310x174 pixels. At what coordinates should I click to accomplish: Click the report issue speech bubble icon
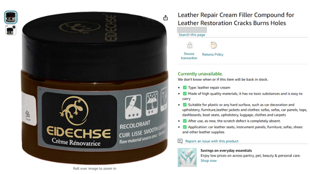point(180,141)
